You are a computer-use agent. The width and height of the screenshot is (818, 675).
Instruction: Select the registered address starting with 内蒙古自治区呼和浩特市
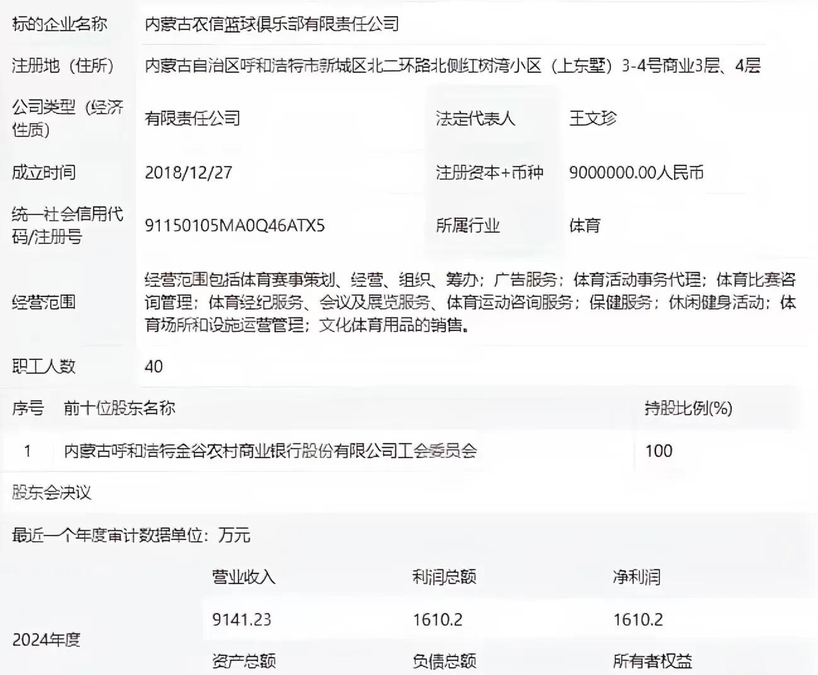click(x=452, y=65)
